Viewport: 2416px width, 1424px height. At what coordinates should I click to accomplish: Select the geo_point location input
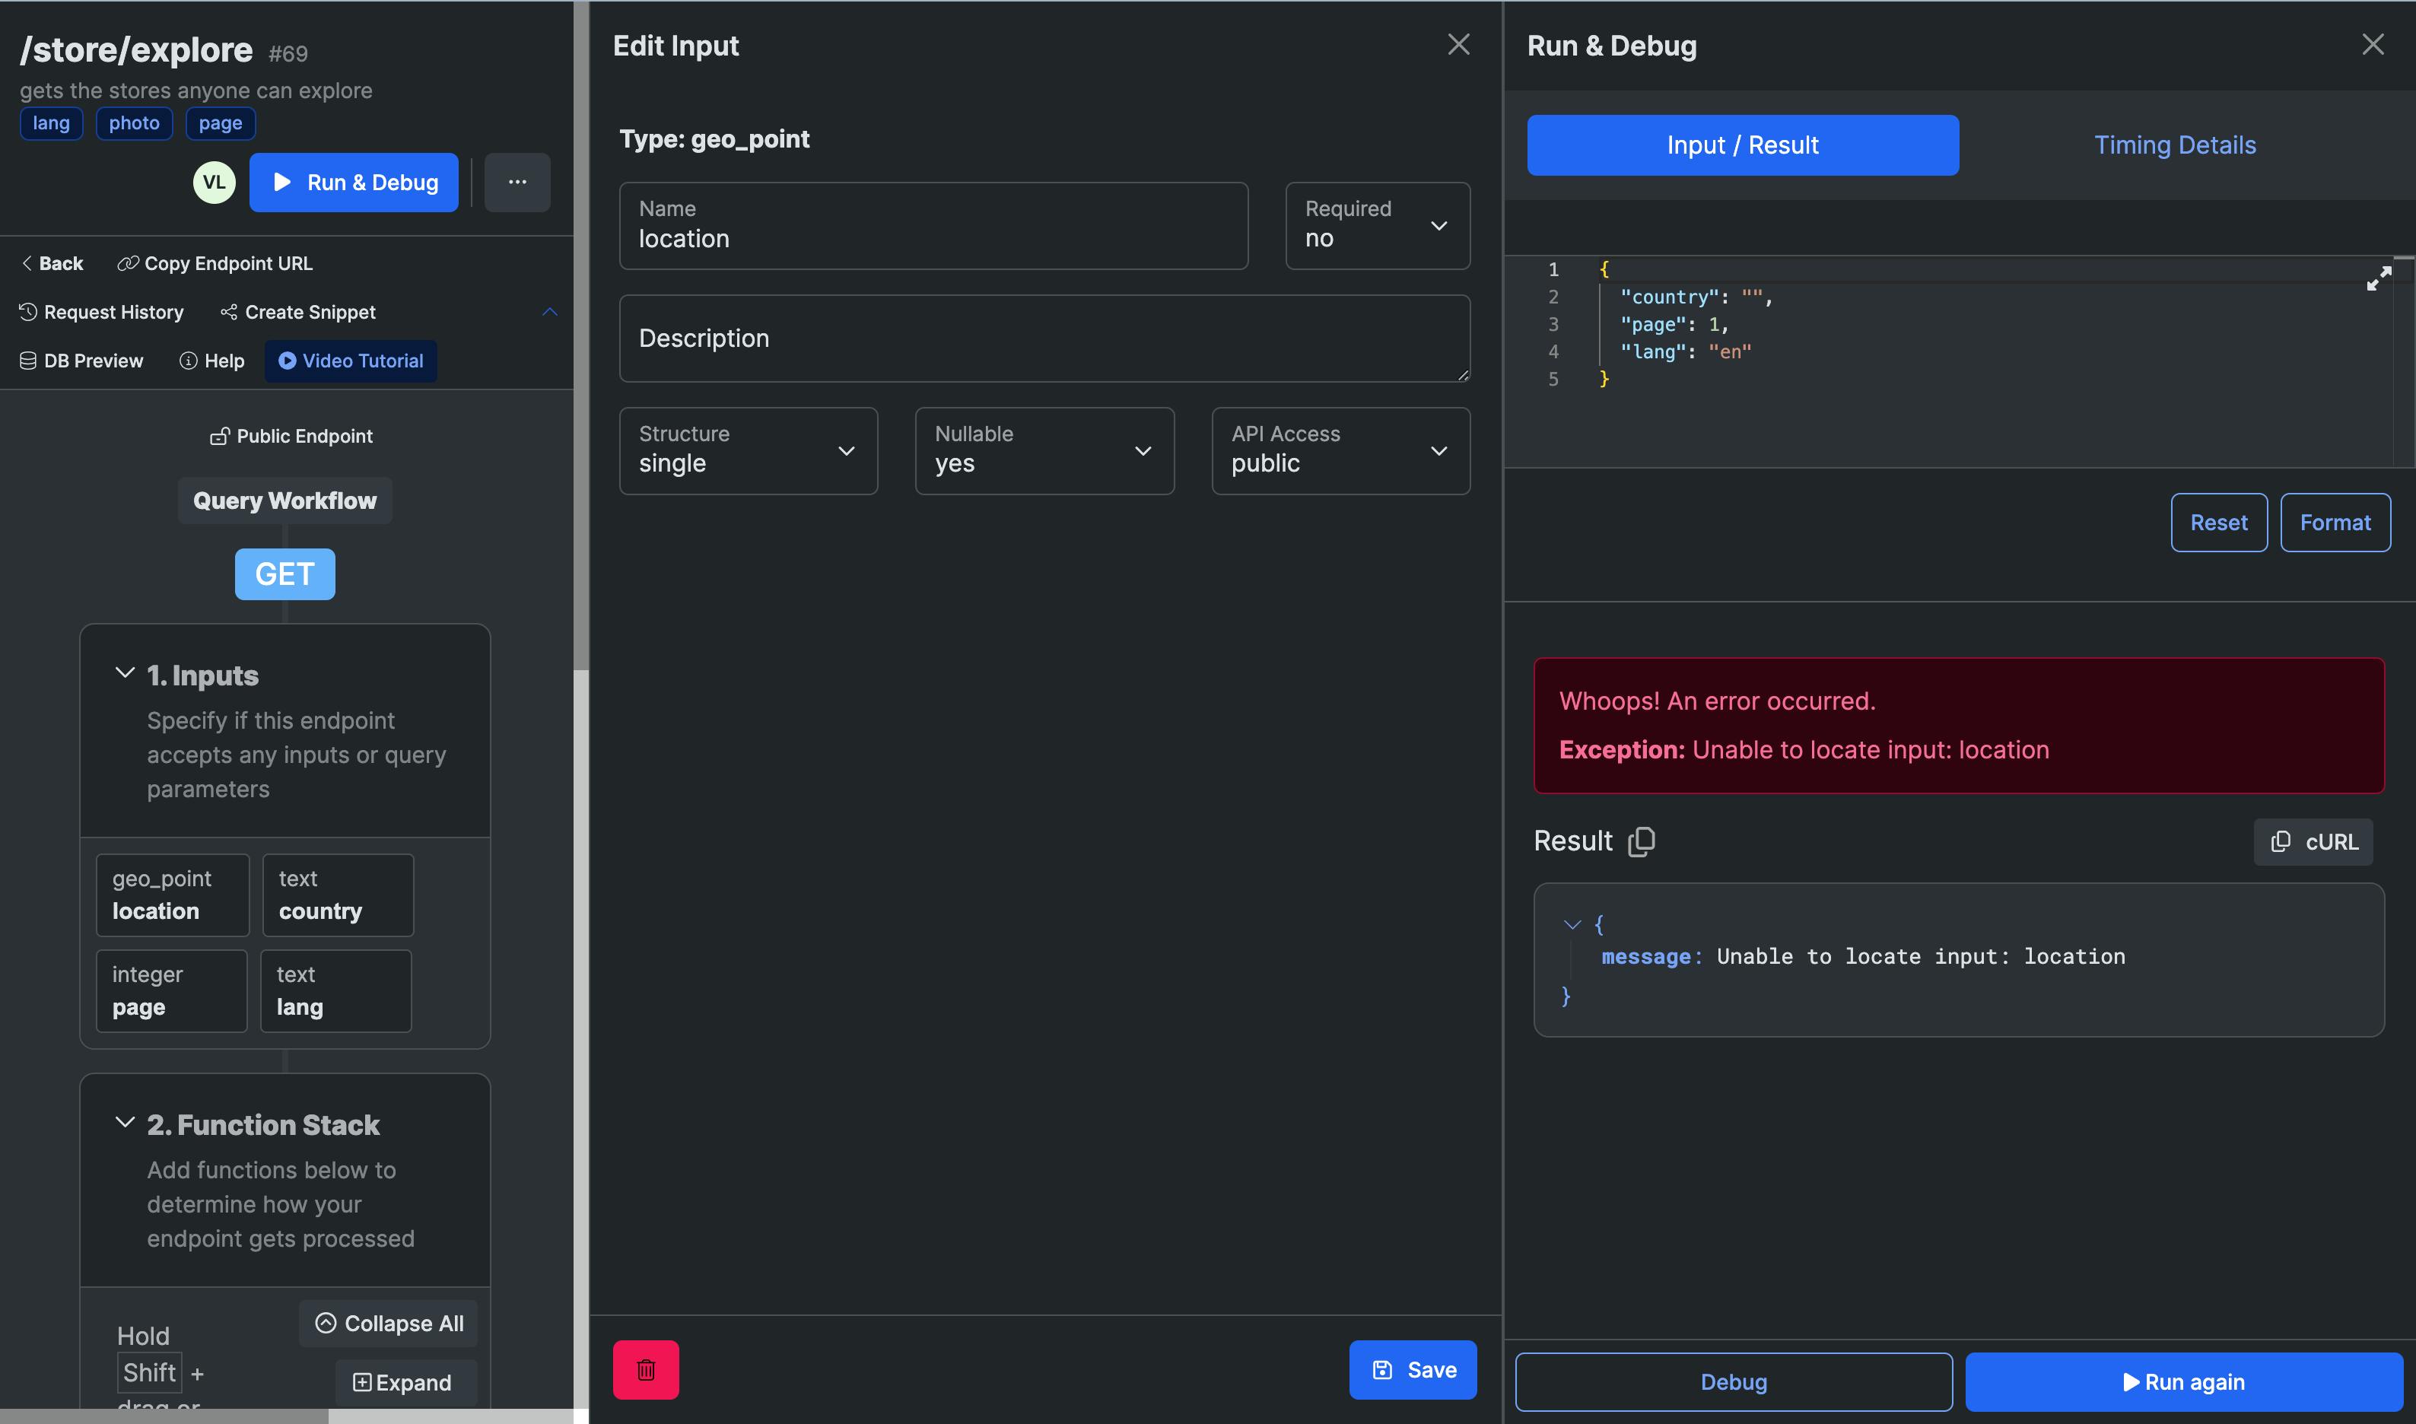tap(173, 895)
